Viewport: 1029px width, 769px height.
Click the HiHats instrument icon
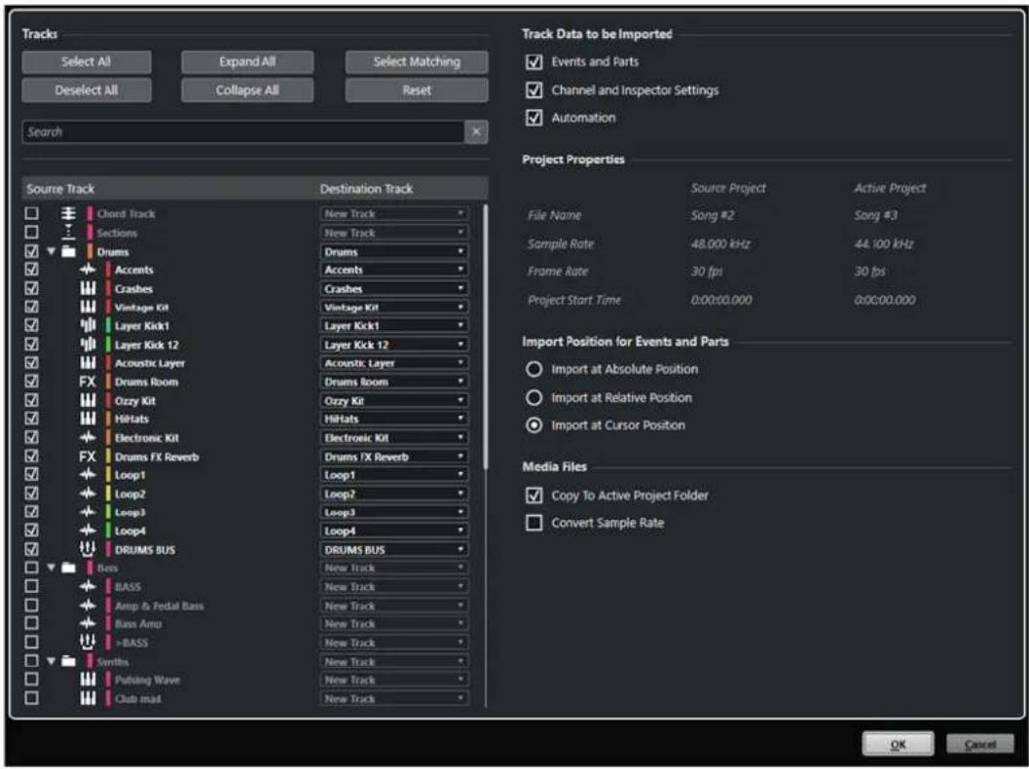(88, 419)
